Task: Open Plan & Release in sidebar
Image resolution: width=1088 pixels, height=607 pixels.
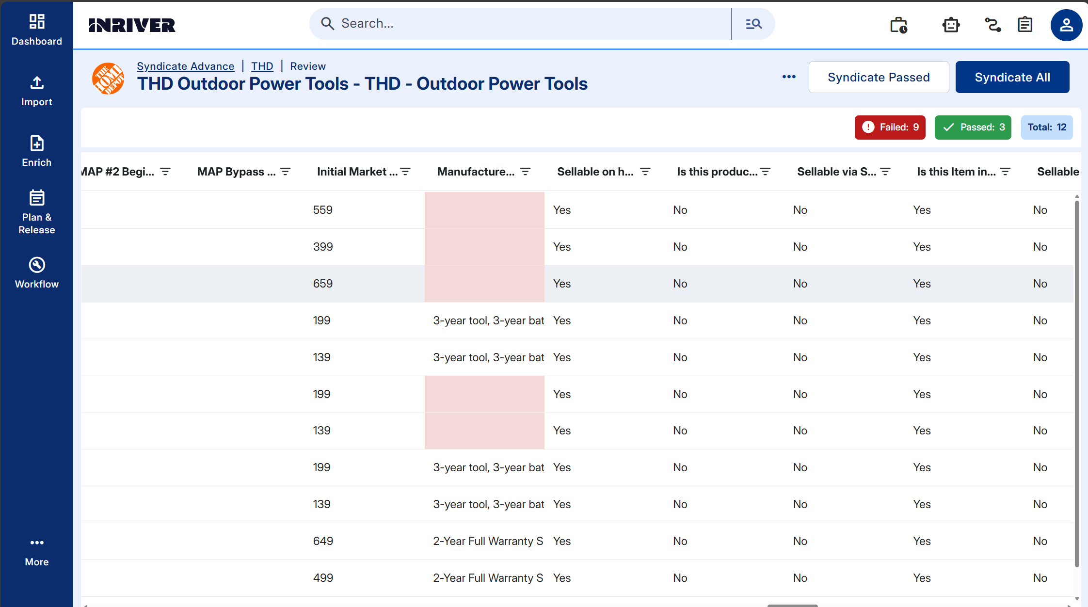Action: point(37,212)
